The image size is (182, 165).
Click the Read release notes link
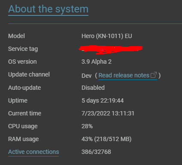click(x=124, y=75)
